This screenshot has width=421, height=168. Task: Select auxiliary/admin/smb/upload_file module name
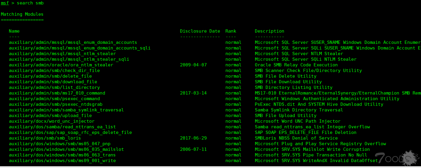click(50, 116)
